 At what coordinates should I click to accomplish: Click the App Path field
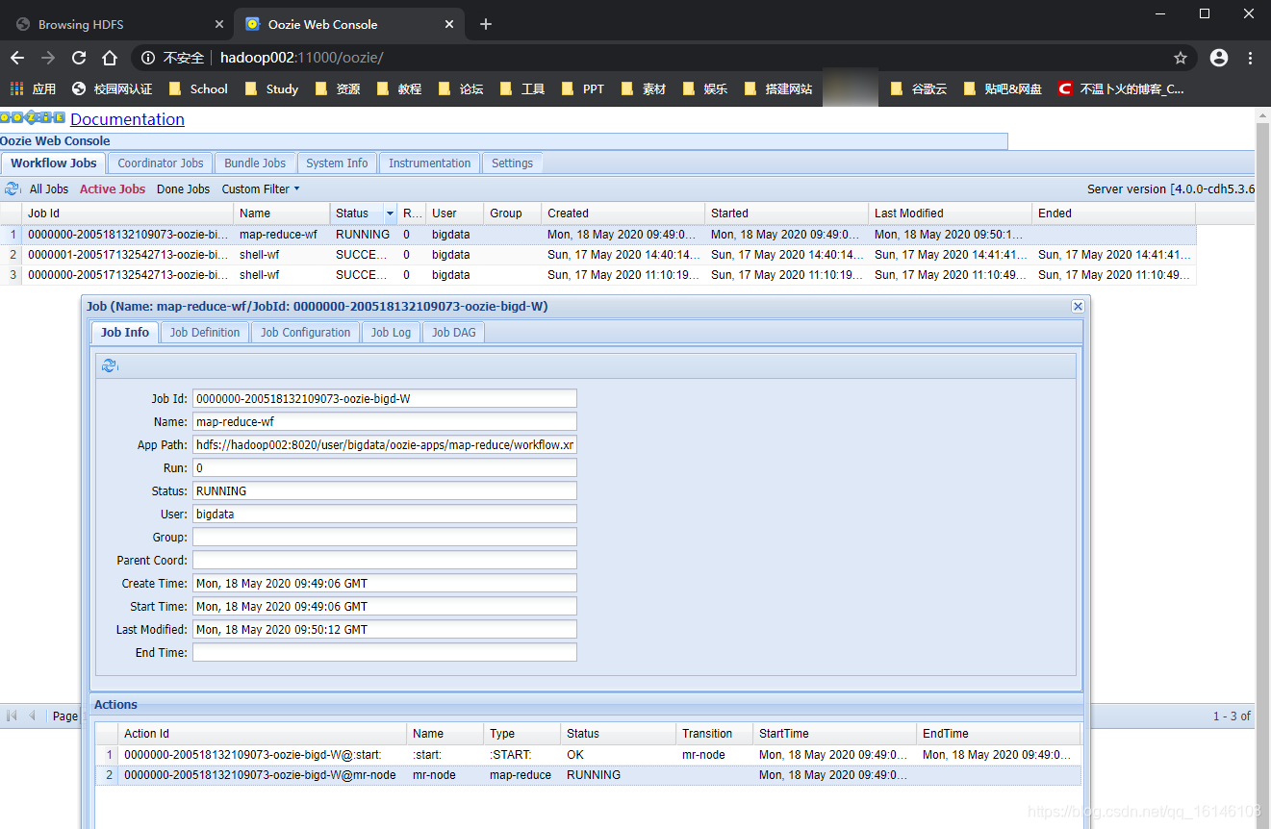[x=385, y=444]
